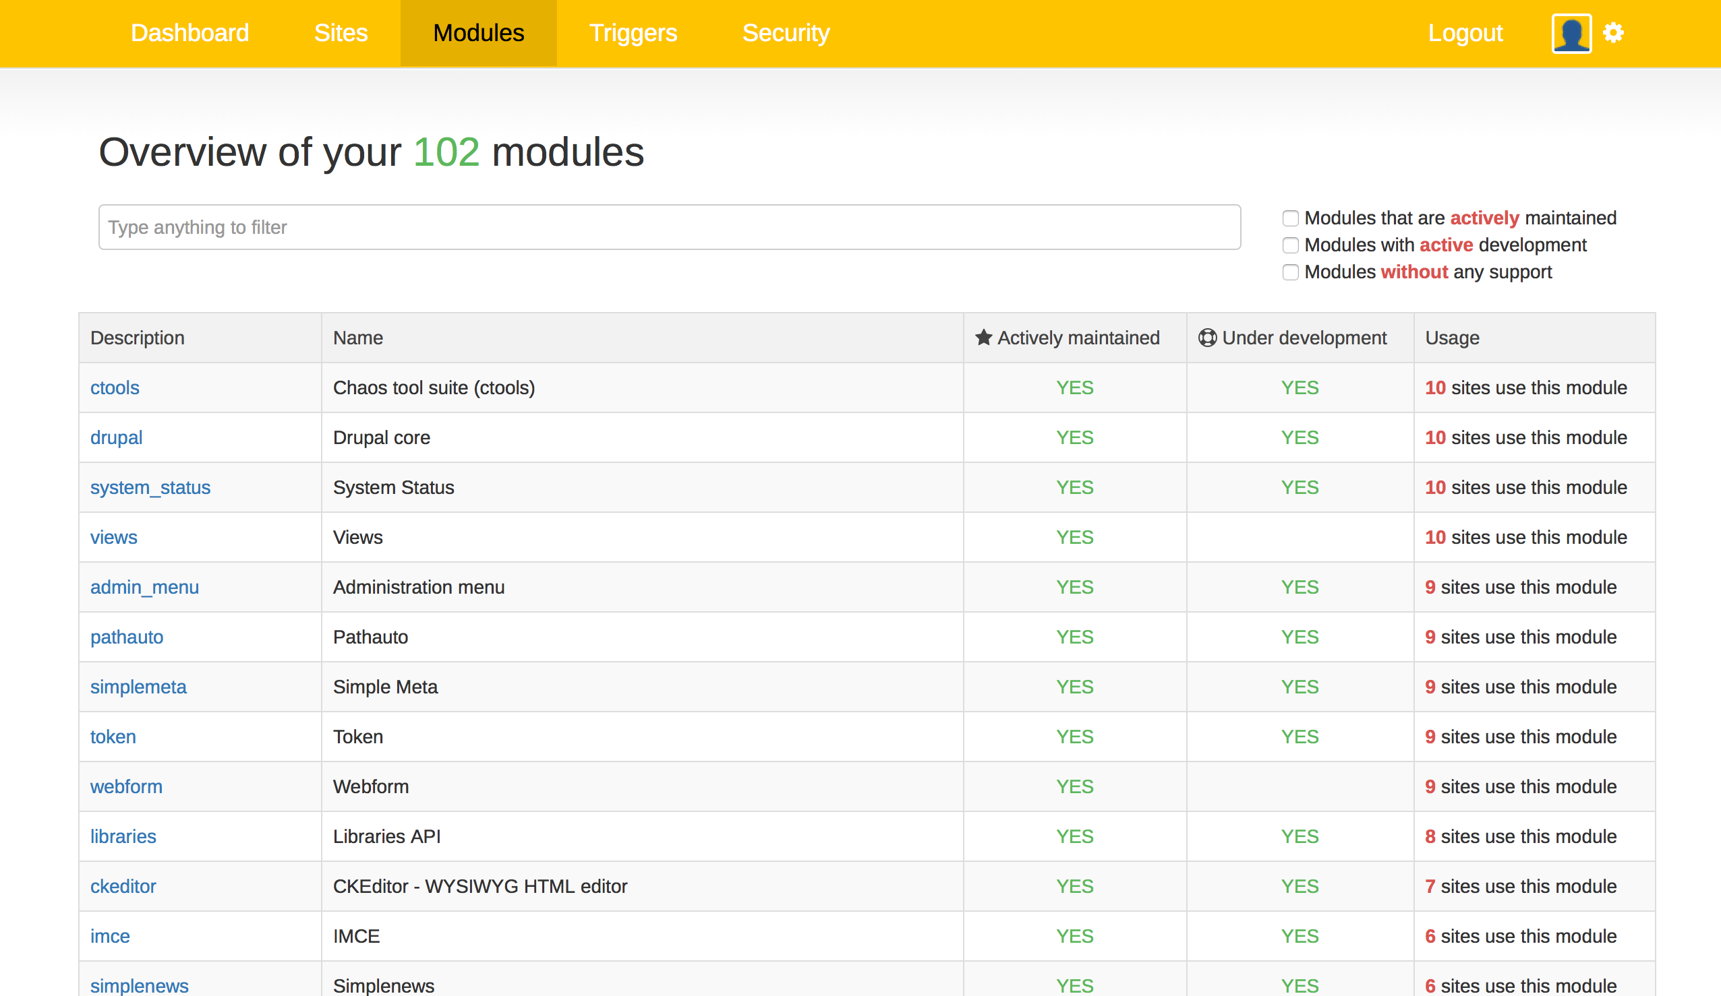Click the lifebuoy icon in Under development header
This screenshot has height=996, width=1721.
click(1206, 337)
